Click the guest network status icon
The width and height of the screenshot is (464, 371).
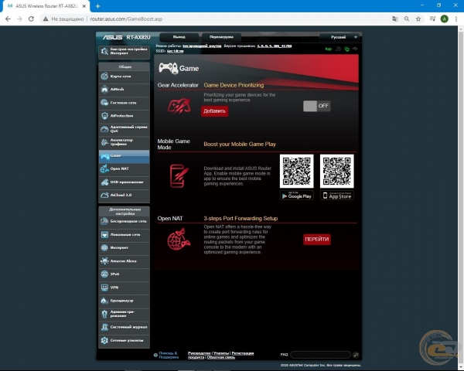(x=338, y=49)
